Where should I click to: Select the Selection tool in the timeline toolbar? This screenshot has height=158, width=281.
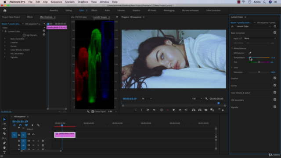click(4, 119)
